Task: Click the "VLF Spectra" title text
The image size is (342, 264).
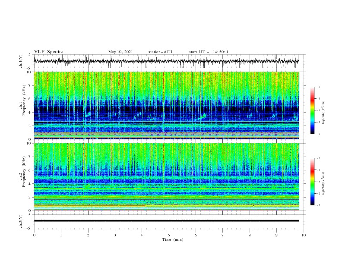Action: 49,52
